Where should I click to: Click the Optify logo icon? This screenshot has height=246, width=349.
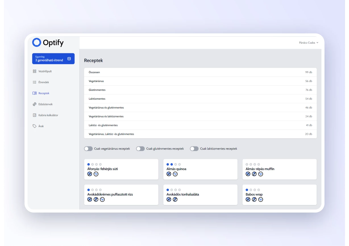pos(37,43)
